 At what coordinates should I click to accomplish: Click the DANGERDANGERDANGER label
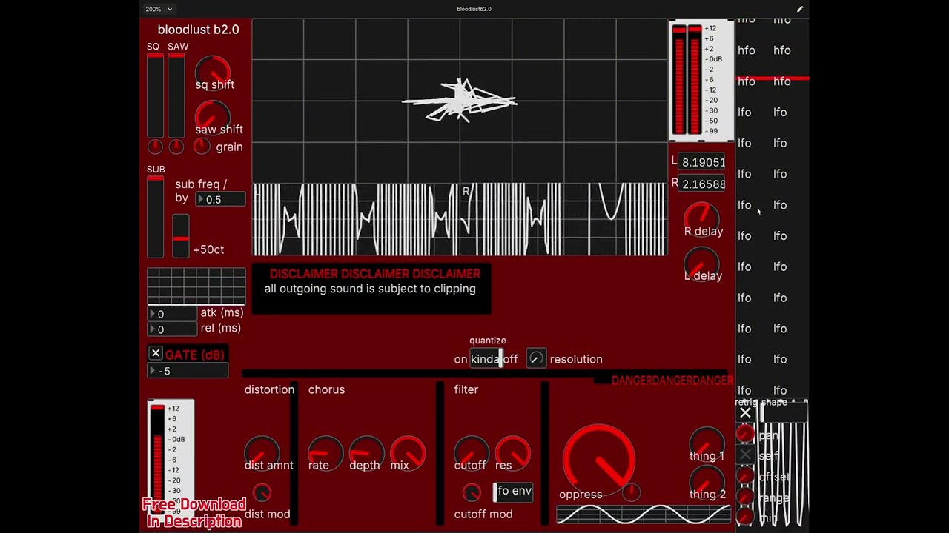[672, 380]
